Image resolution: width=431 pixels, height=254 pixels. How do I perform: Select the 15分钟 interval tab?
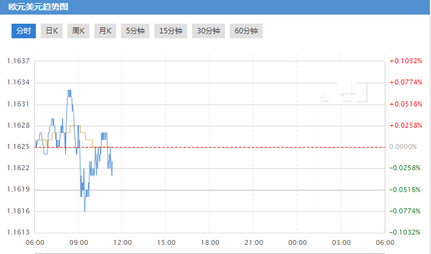click(171, 31)
